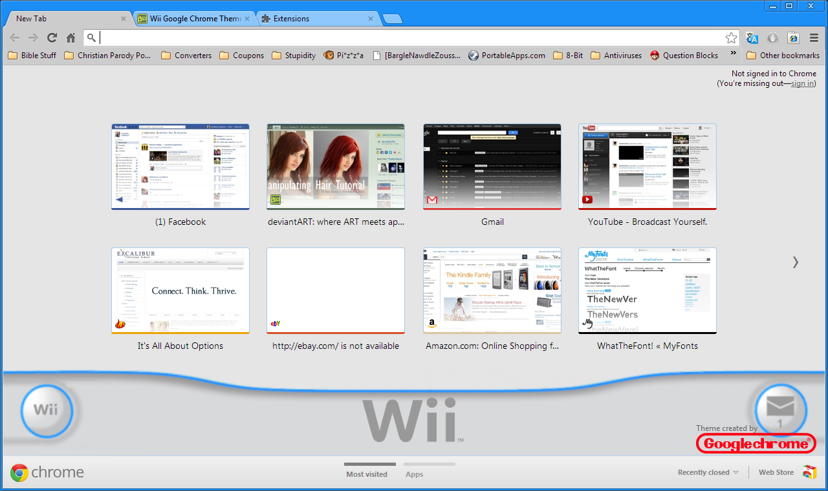
Task: Open Coupons bookmark folder
Action: pos(242,56)
